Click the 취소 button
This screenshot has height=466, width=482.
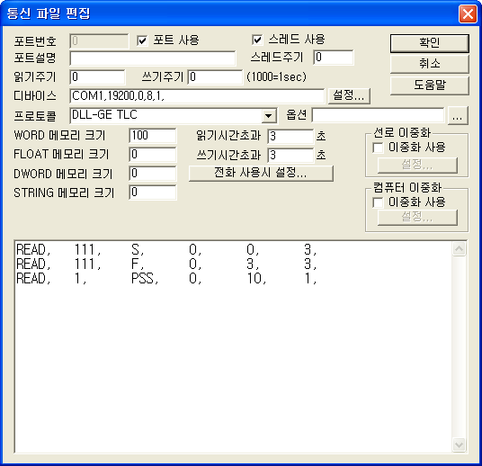(430, 64)
